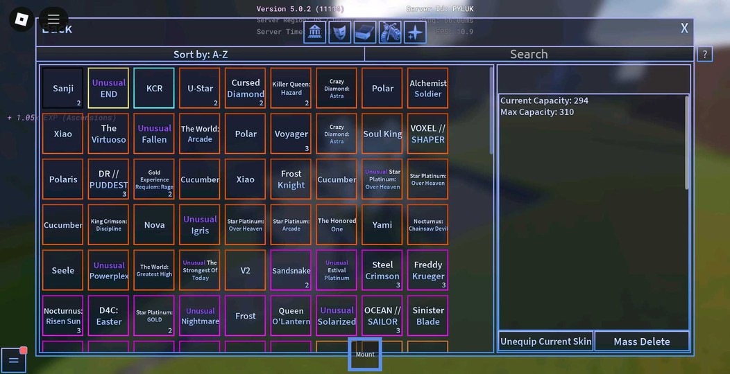
Task: Select Unusual Star Platinum: Over Heaven tile
Action: tap(382, 179)
